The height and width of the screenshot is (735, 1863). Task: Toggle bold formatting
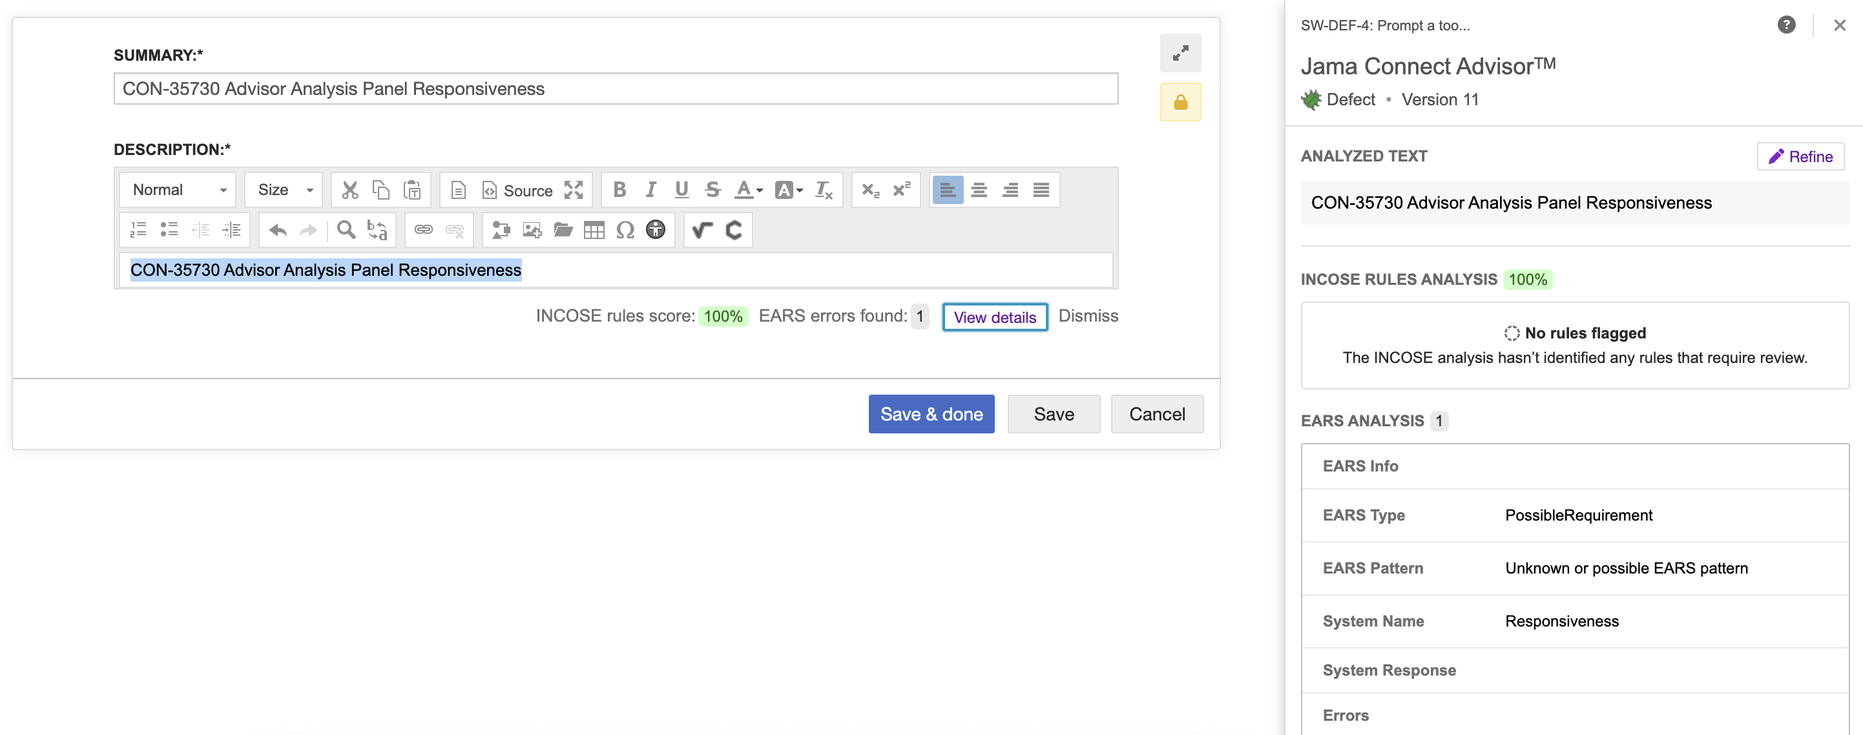point(619,189)
